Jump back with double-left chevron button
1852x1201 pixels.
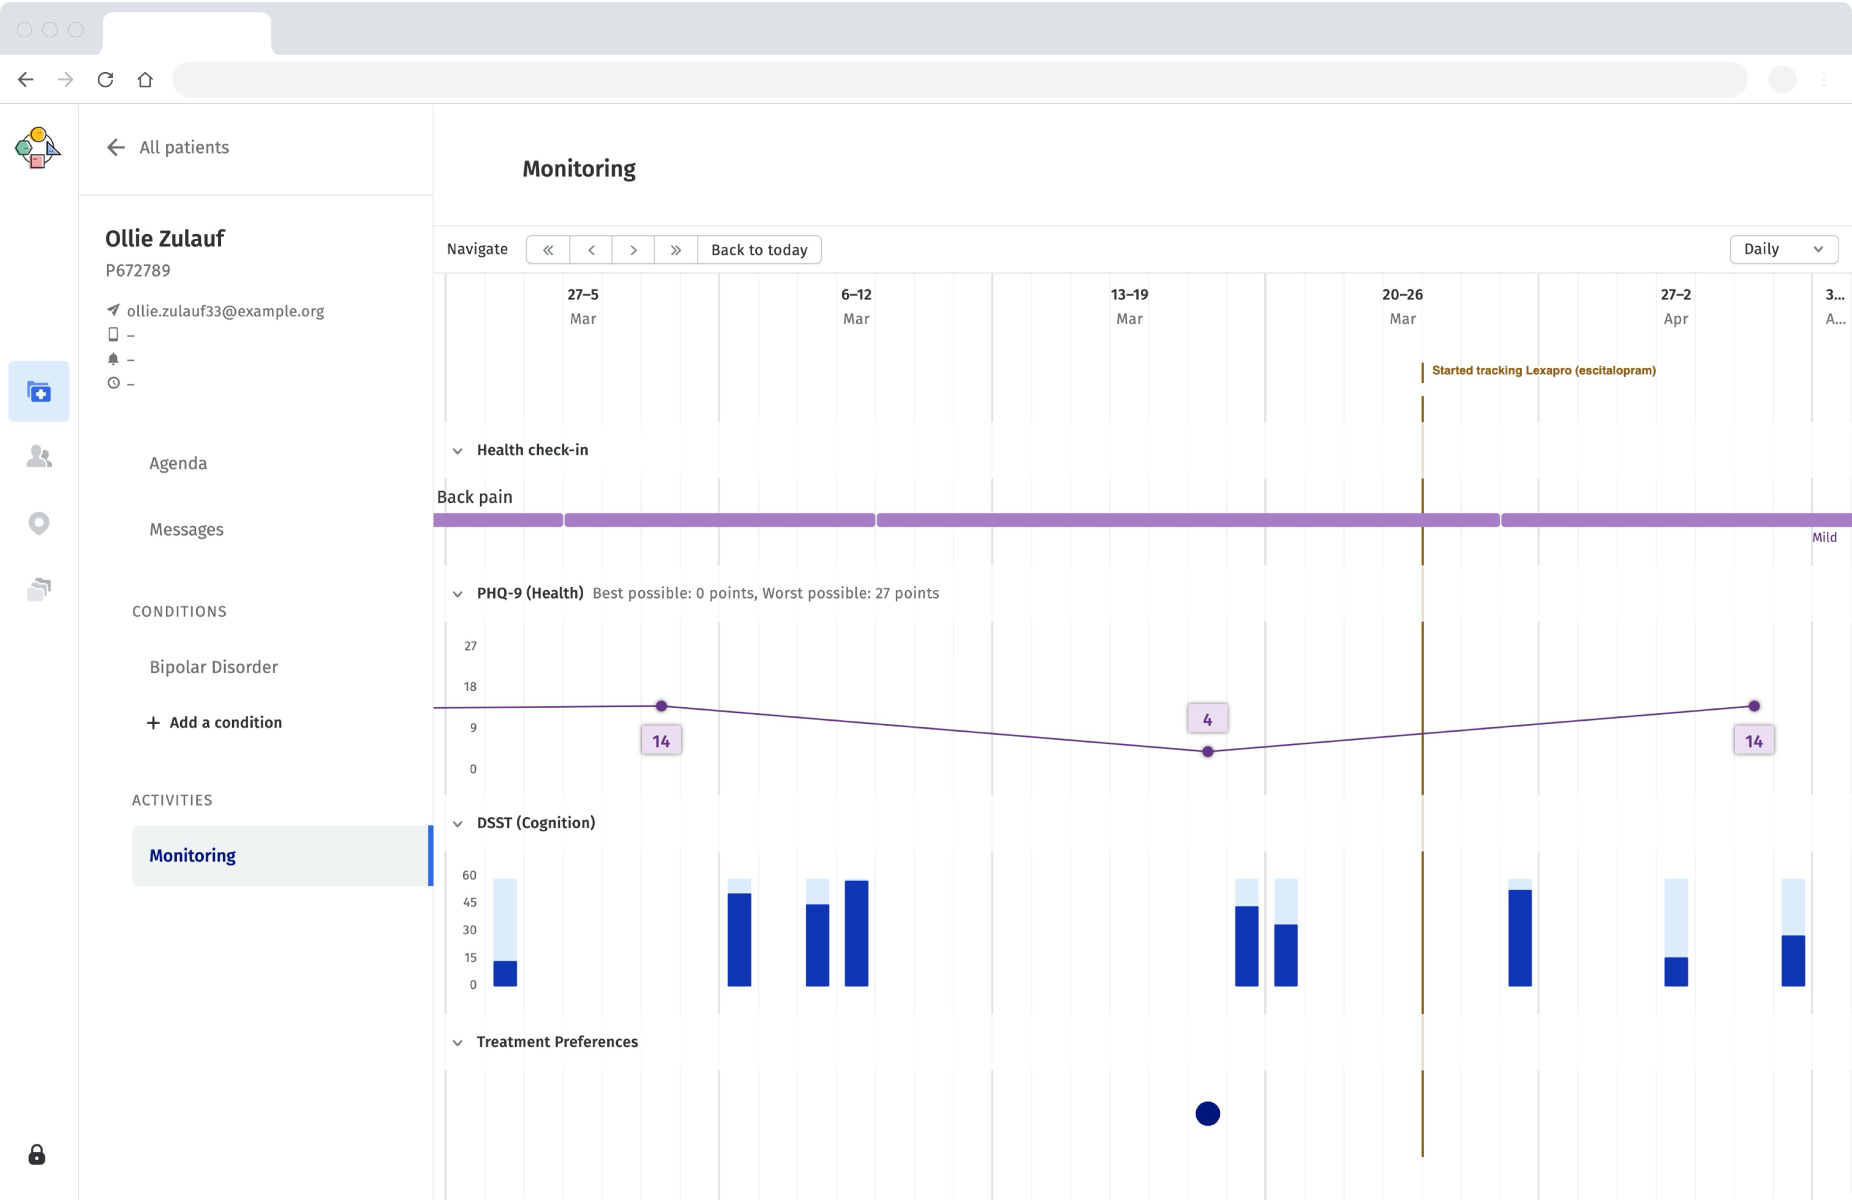[548, 249]
